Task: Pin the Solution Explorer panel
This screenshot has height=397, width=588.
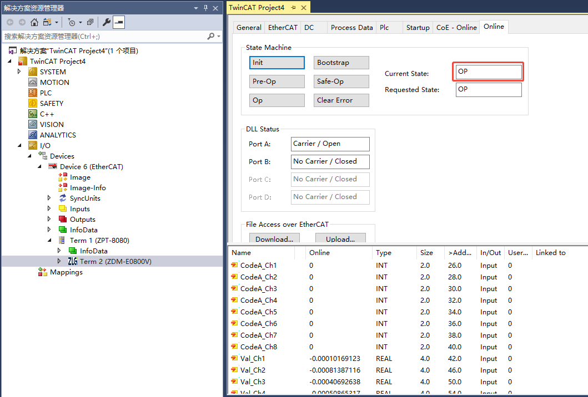Action: (x=206, y=8)
